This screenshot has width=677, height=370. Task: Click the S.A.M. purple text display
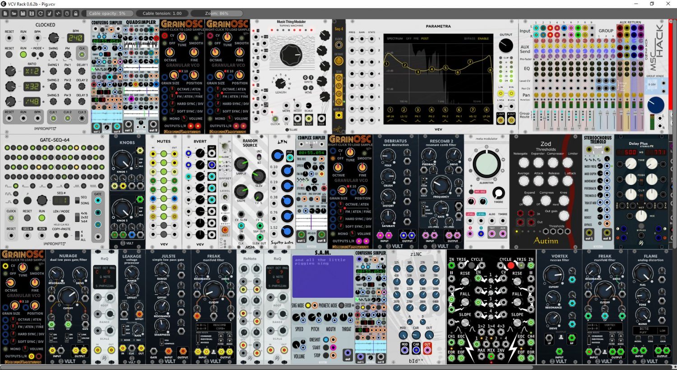tap(321, 277)
